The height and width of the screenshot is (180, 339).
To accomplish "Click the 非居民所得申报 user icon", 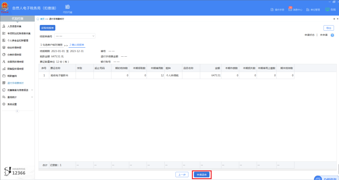I will click(4, 62).
